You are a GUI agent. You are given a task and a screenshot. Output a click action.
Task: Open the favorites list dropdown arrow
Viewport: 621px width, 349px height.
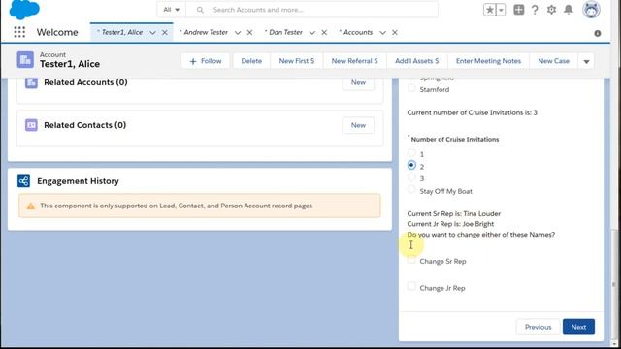pos(501,10)
